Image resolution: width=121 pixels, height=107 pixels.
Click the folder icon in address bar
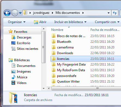(x=25, y=13)
